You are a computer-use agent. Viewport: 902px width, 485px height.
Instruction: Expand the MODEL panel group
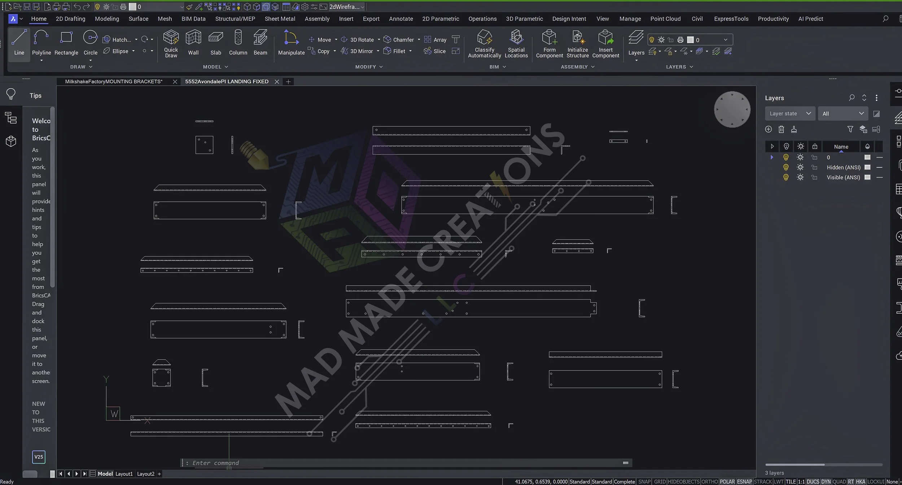[x=215, y=67]
